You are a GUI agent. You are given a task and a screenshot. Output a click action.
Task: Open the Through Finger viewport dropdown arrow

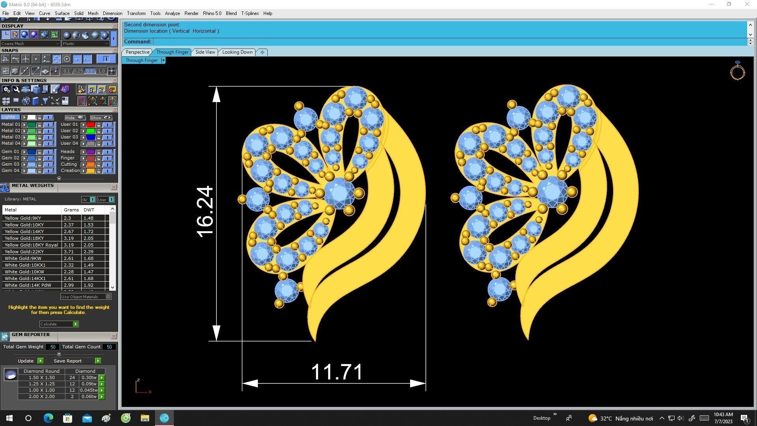coord(163,60)
